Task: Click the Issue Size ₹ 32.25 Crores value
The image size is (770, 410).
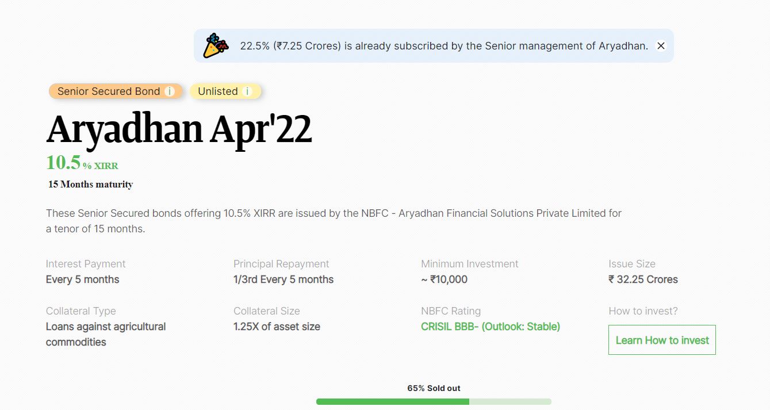Action: (643, 279)
